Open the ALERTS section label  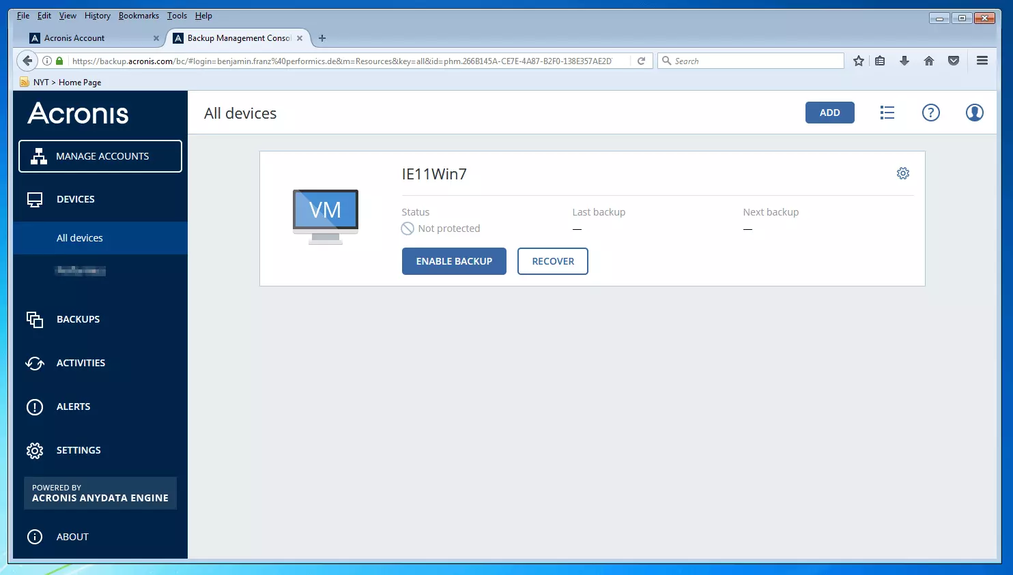[74, 407]
